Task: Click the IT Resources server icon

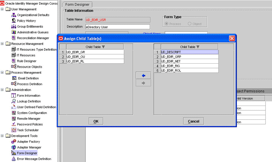Action: 13,55
